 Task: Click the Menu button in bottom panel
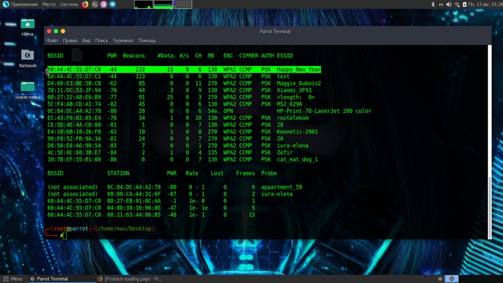click(12, 279)
